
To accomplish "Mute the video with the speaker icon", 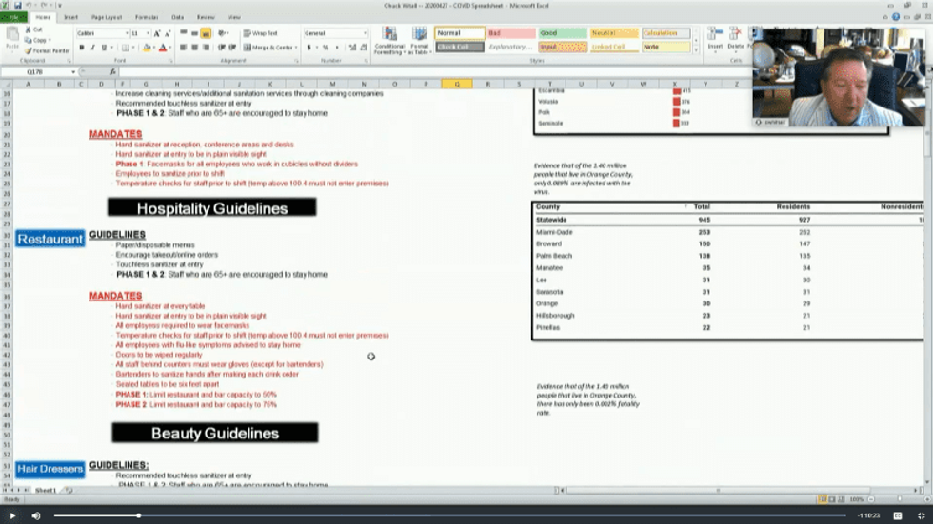I will (36, 515).
